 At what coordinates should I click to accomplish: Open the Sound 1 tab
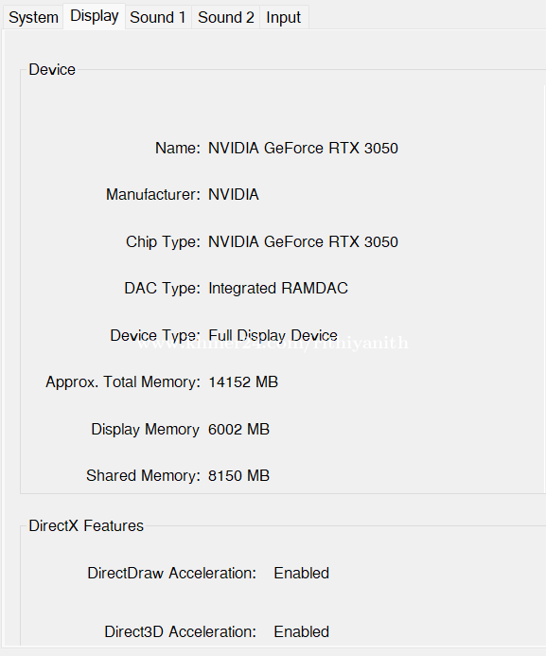158,18
